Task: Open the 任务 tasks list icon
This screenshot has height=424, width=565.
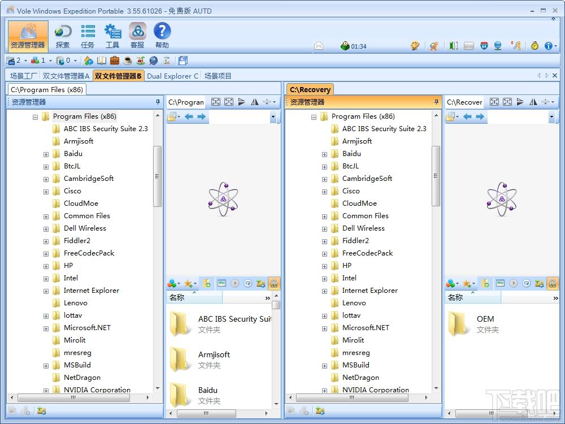Action: (x=88, y=36)
